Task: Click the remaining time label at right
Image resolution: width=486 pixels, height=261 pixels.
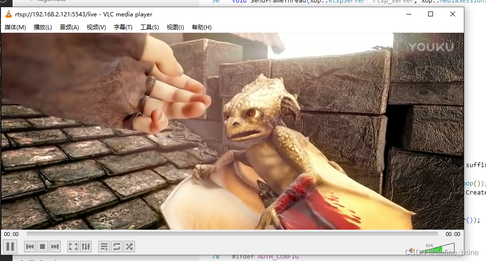Action: click(x=452, y=234)
